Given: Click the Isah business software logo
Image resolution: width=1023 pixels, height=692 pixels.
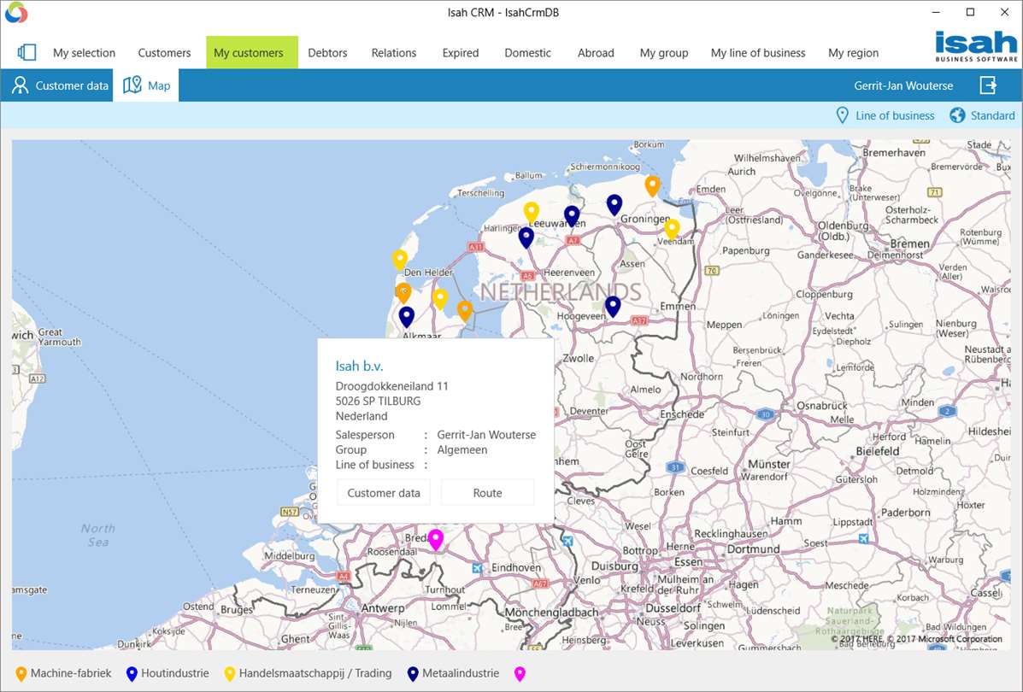Looking at the screenshot, I should pos(976,46).
